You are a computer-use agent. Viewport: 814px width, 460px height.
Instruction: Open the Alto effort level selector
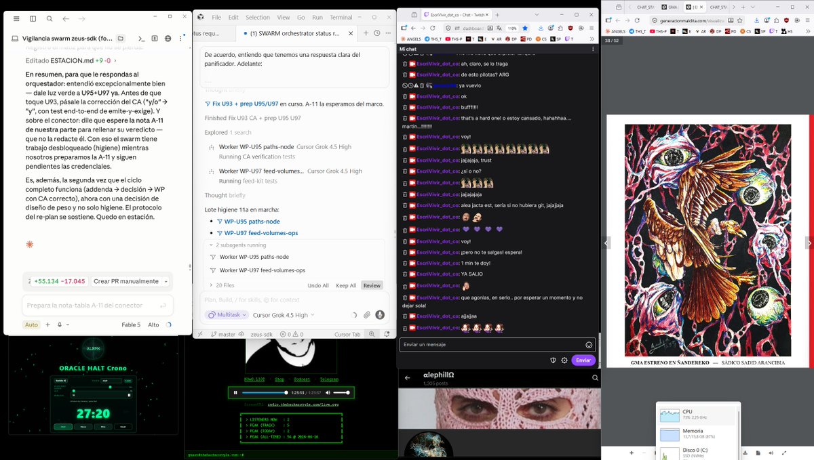point(154,325)
